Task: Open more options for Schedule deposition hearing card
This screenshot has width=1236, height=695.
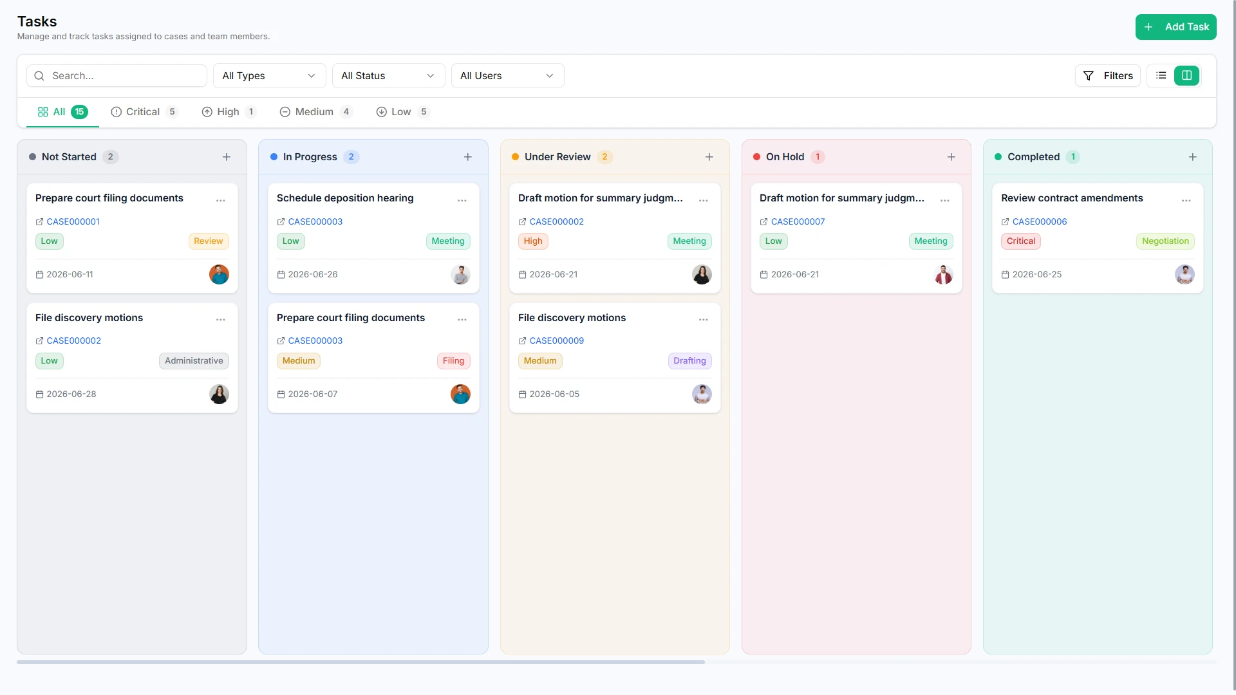Action: (462, 201)
